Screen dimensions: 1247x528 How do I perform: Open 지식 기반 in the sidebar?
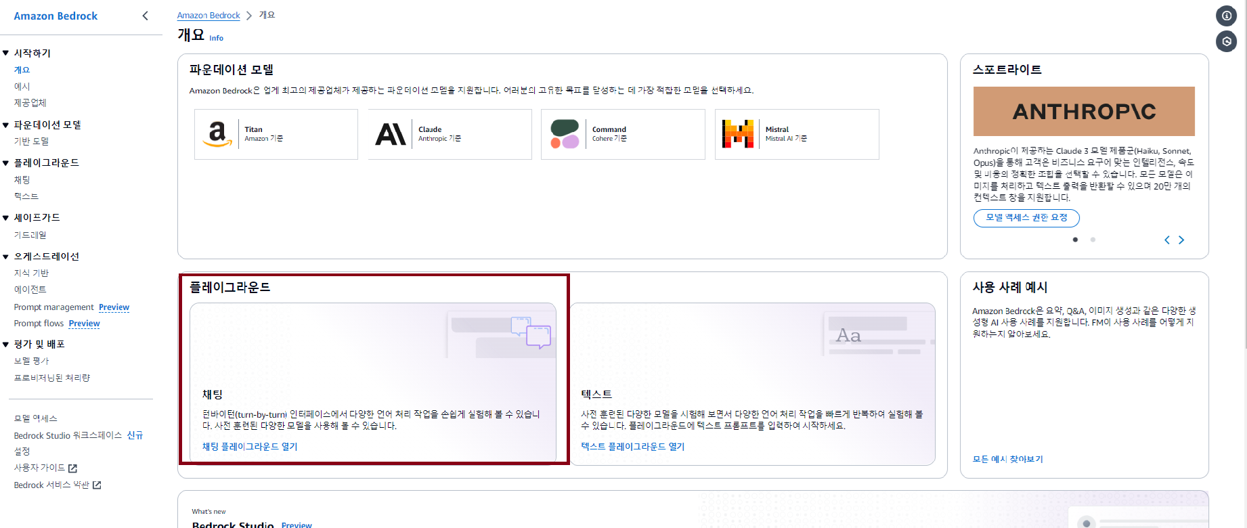tap(32, 273)
